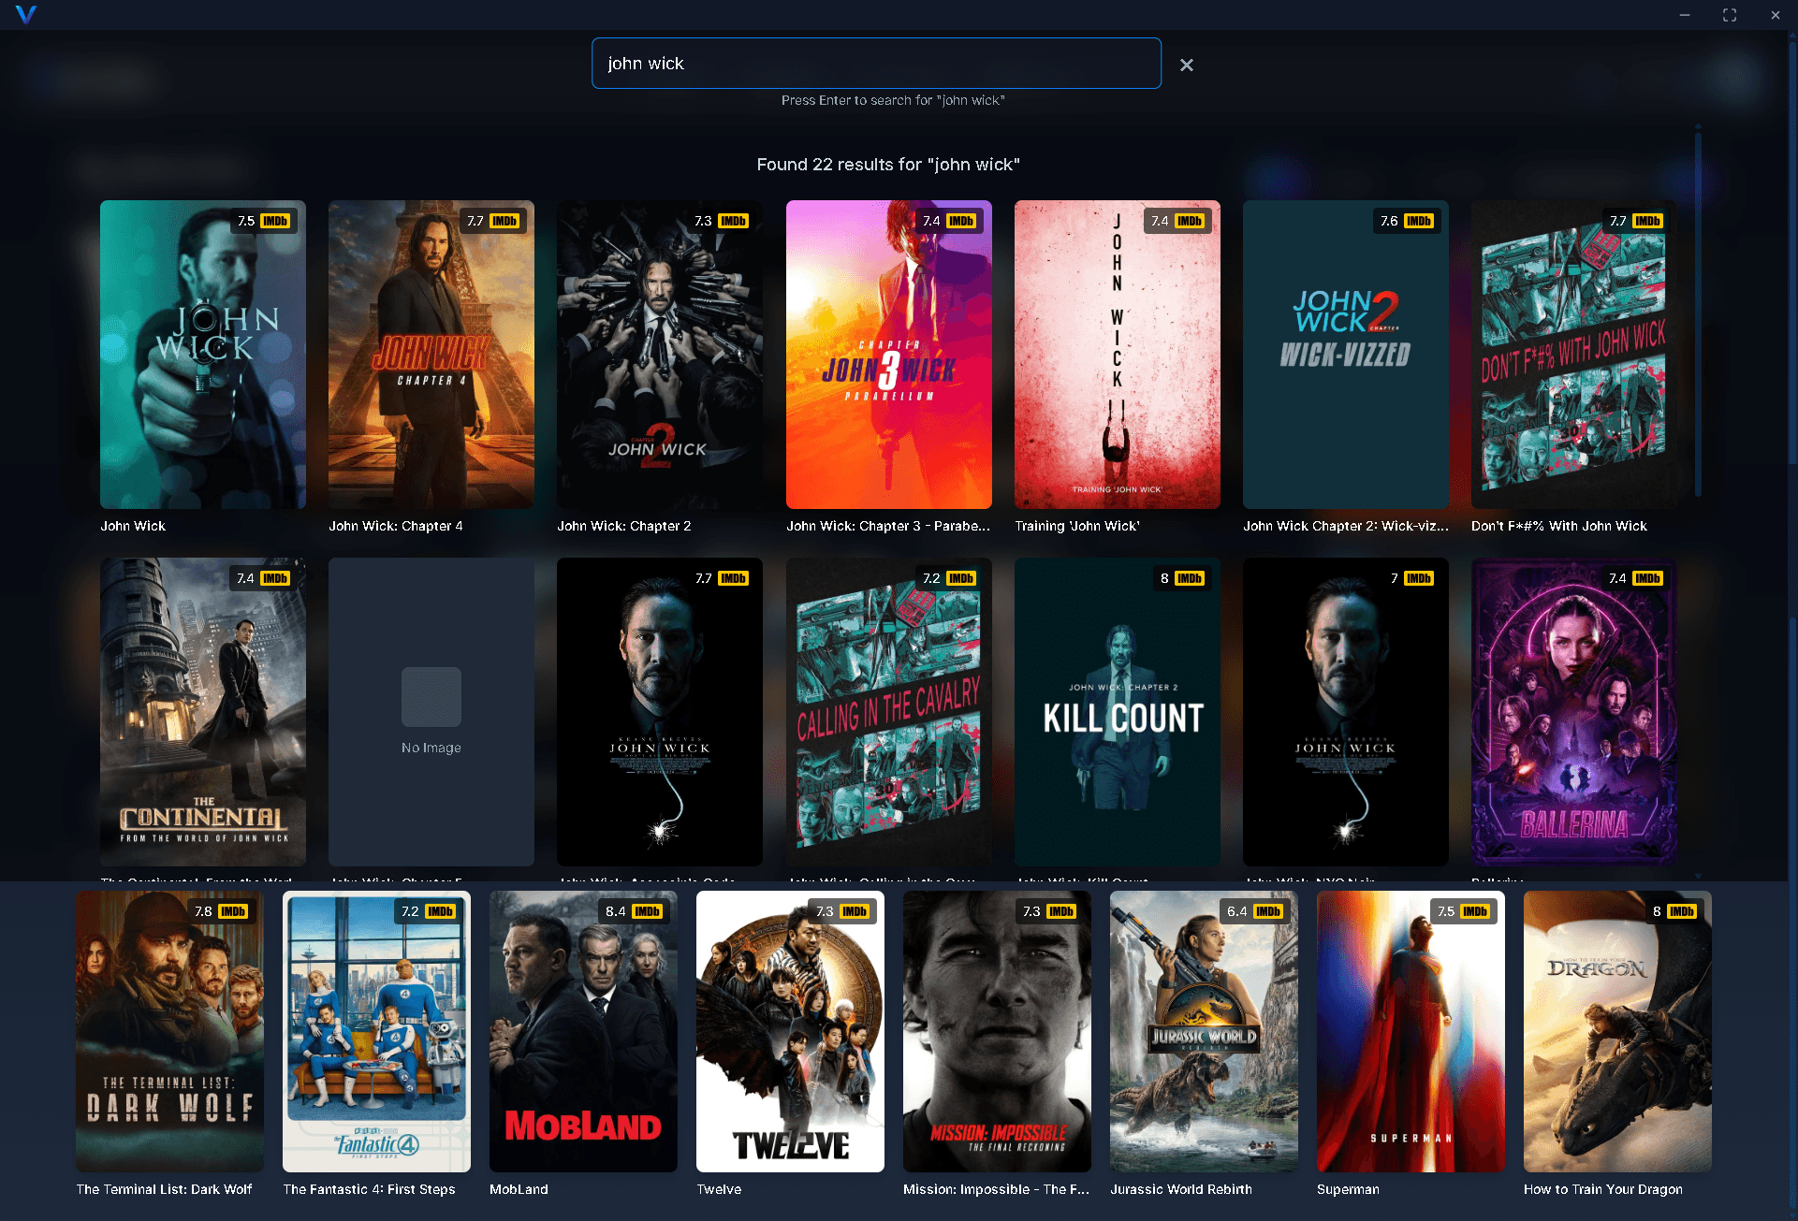Select the Superman poster in the bottom row
The height and width of the screenshot is (1221, 1798).
point(1411,1032)
